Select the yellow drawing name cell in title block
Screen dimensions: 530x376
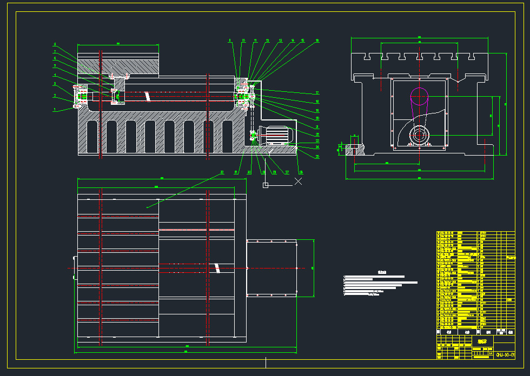[482, 341]
